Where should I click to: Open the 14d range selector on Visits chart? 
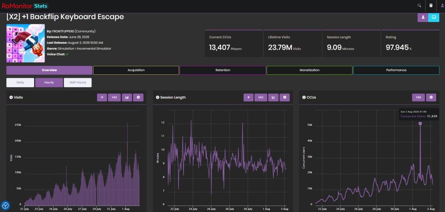(114, 97)
